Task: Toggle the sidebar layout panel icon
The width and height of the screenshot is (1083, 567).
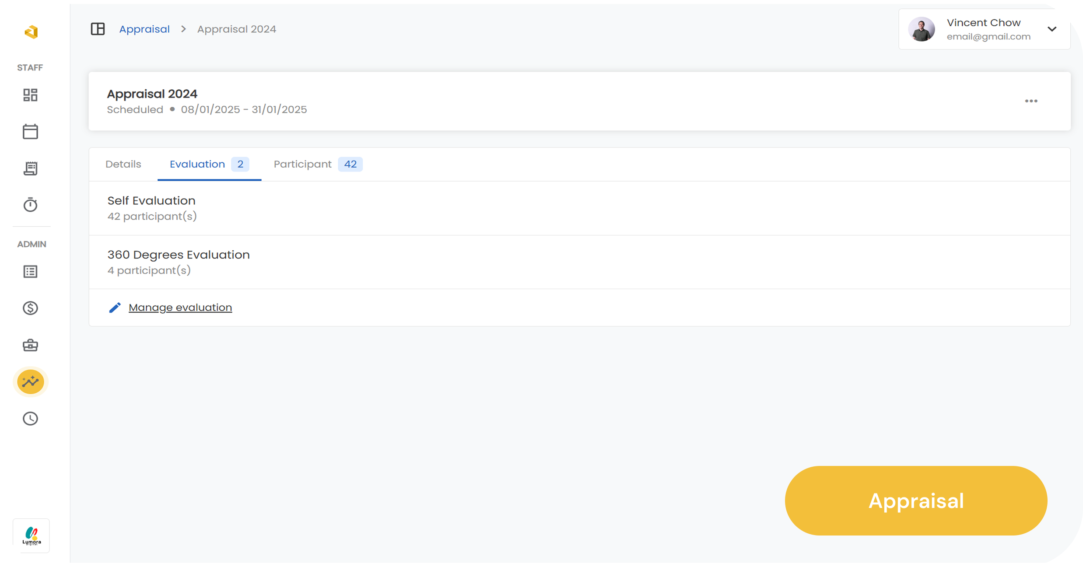Action: pyautogui.click(x=98, y=29)
